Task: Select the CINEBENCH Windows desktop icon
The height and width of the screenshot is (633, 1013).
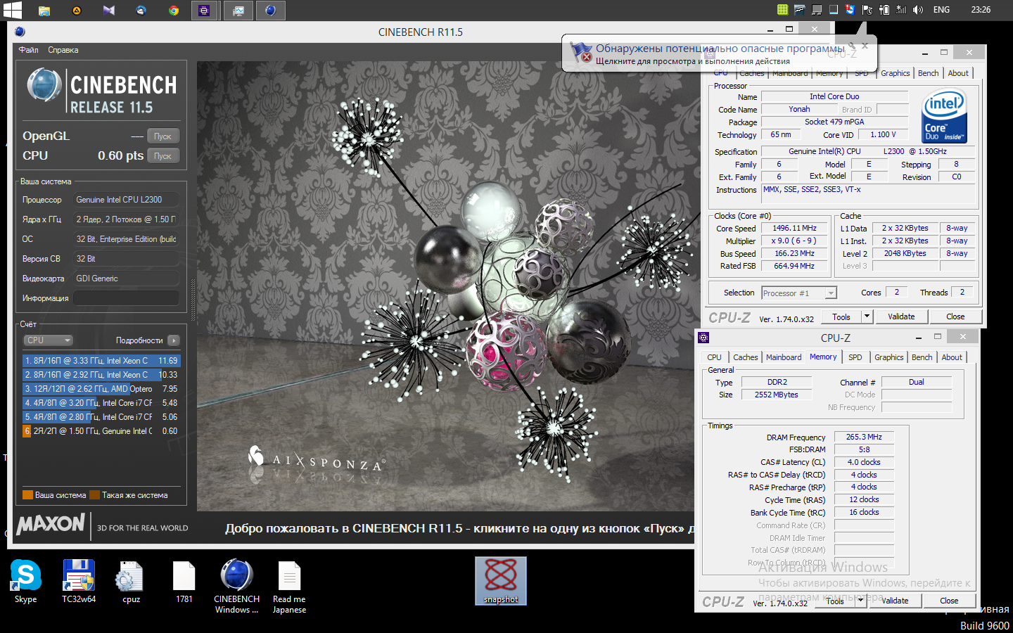Action: pyautogui.click(x=237, y=587)
